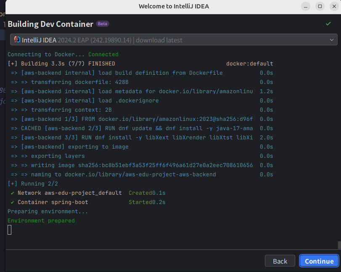Go back with the Back button

[x=280, y=261]
